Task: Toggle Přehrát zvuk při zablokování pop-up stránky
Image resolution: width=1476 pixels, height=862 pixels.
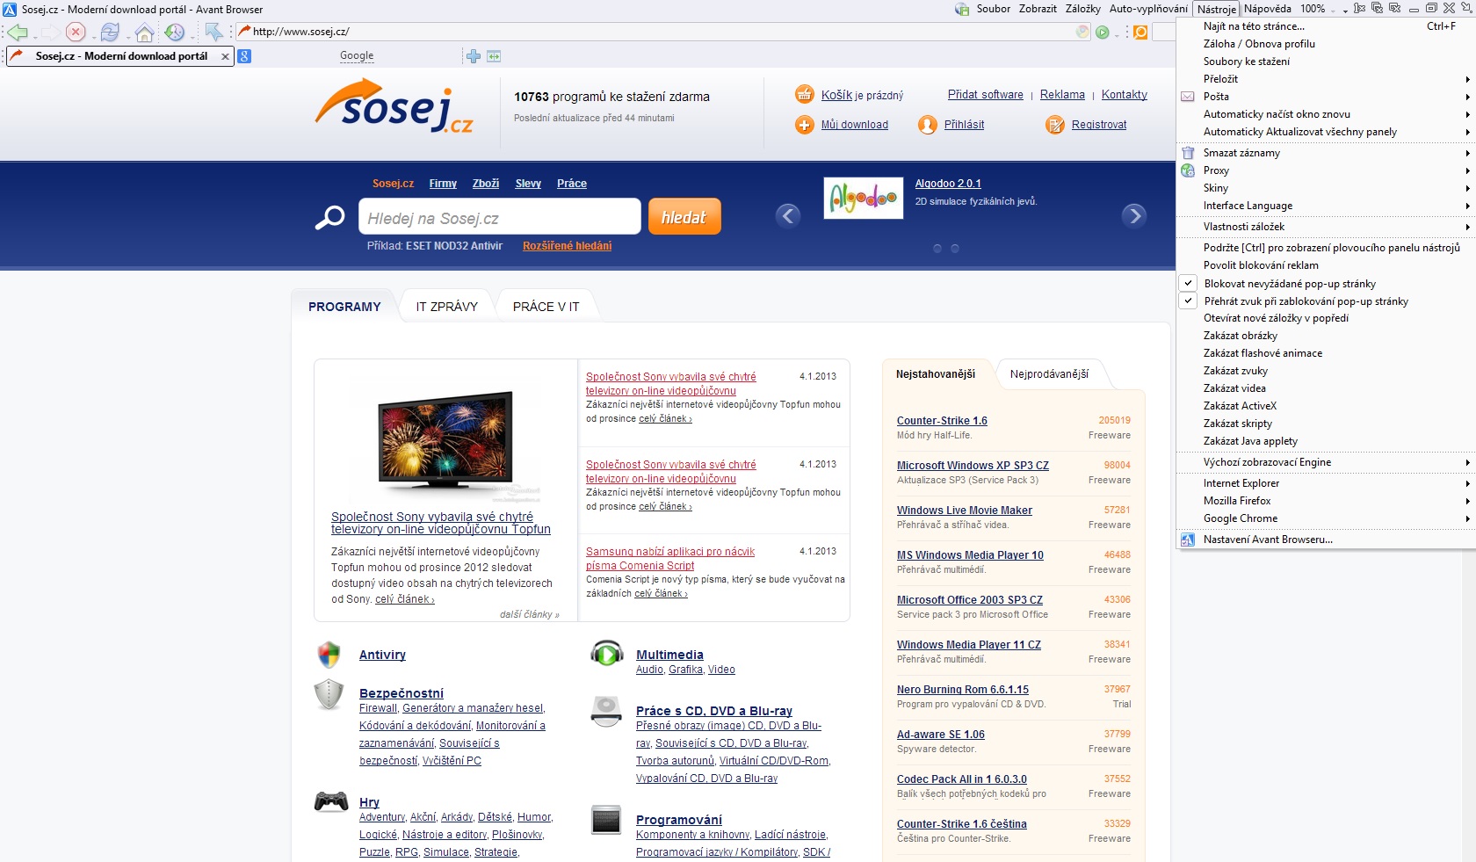Action: click(x=1326, y=301)
